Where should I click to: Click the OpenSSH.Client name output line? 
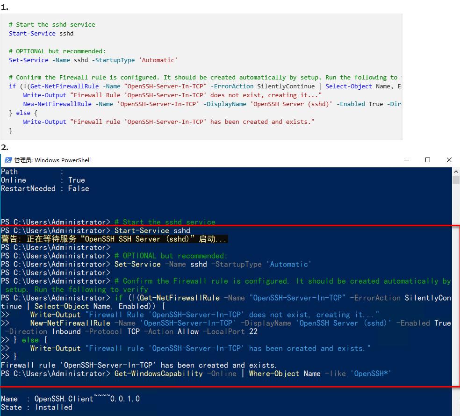[70, 399]
